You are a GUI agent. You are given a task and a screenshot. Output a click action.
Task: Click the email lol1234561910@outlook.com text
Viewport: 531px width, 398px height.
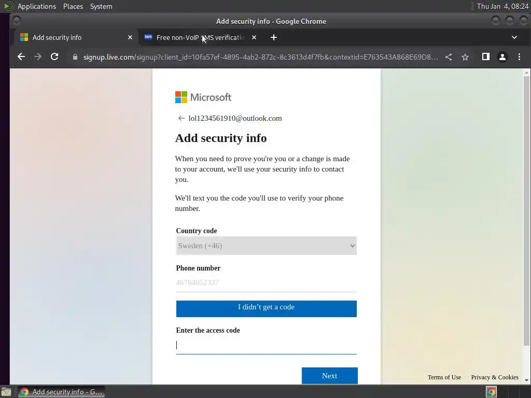235,118
